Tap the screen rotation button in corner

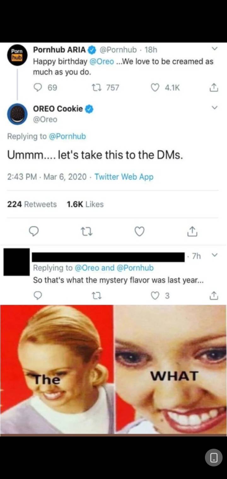point(214,457)
